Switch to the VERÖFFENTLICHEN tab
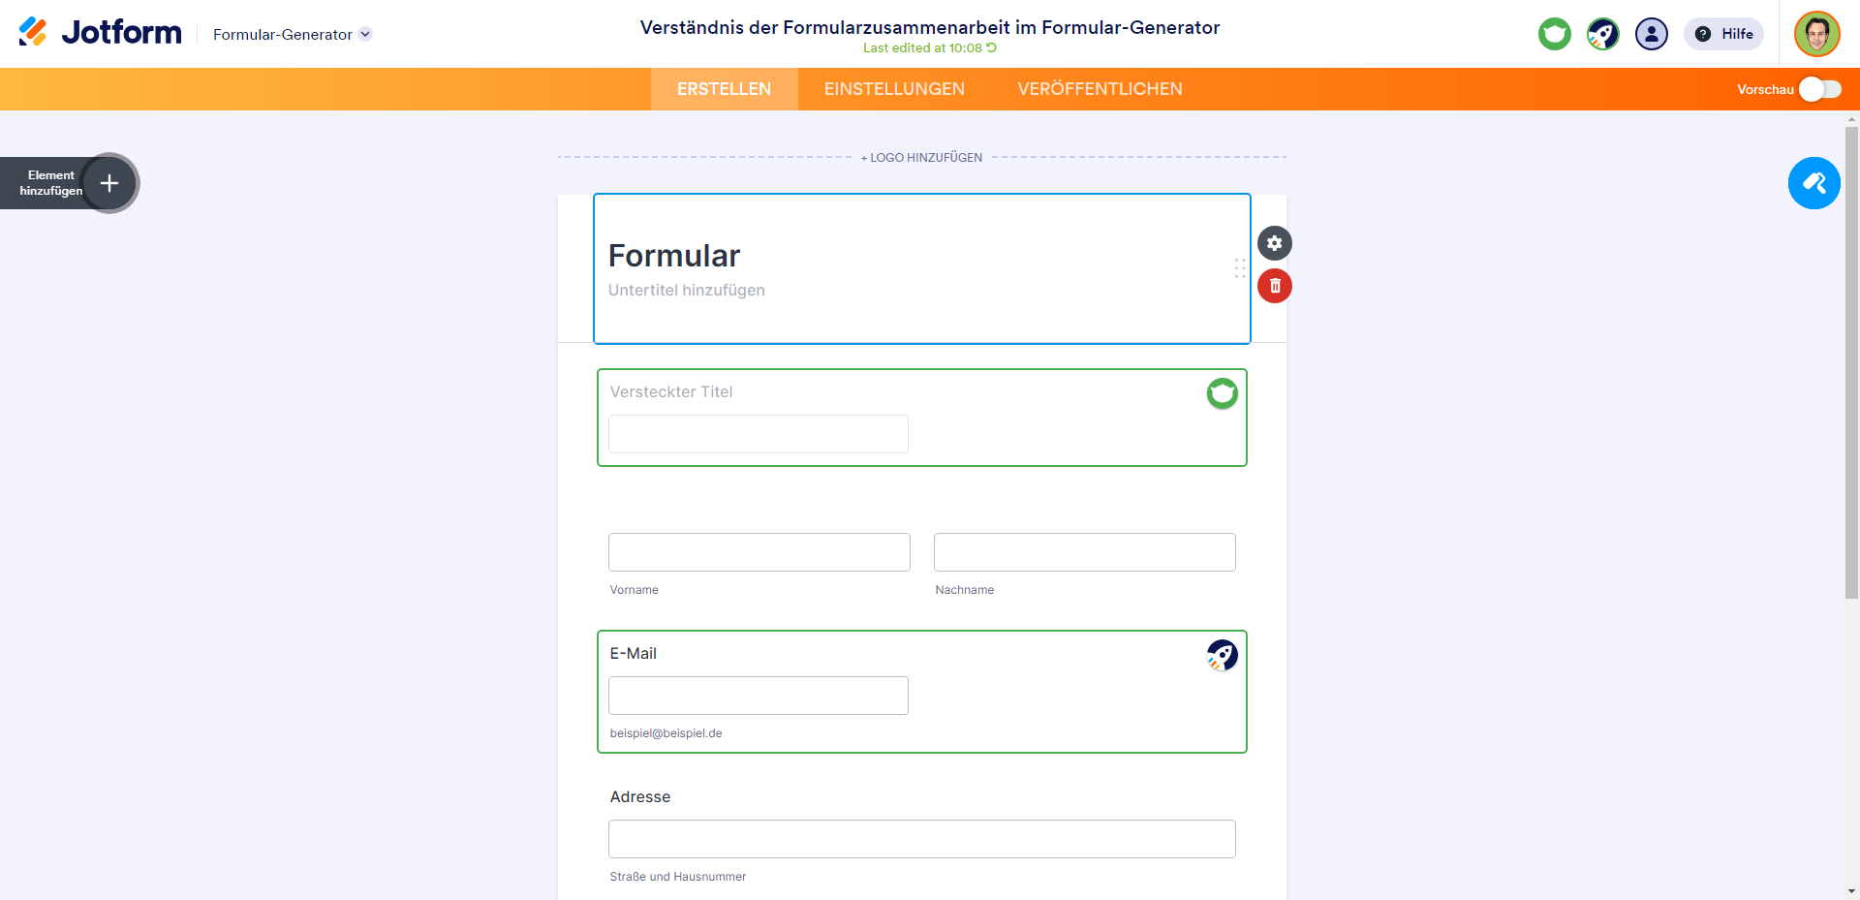The width and height of the screenshot is (1860, 900). pyautogui.click(x=1100, y=89)
